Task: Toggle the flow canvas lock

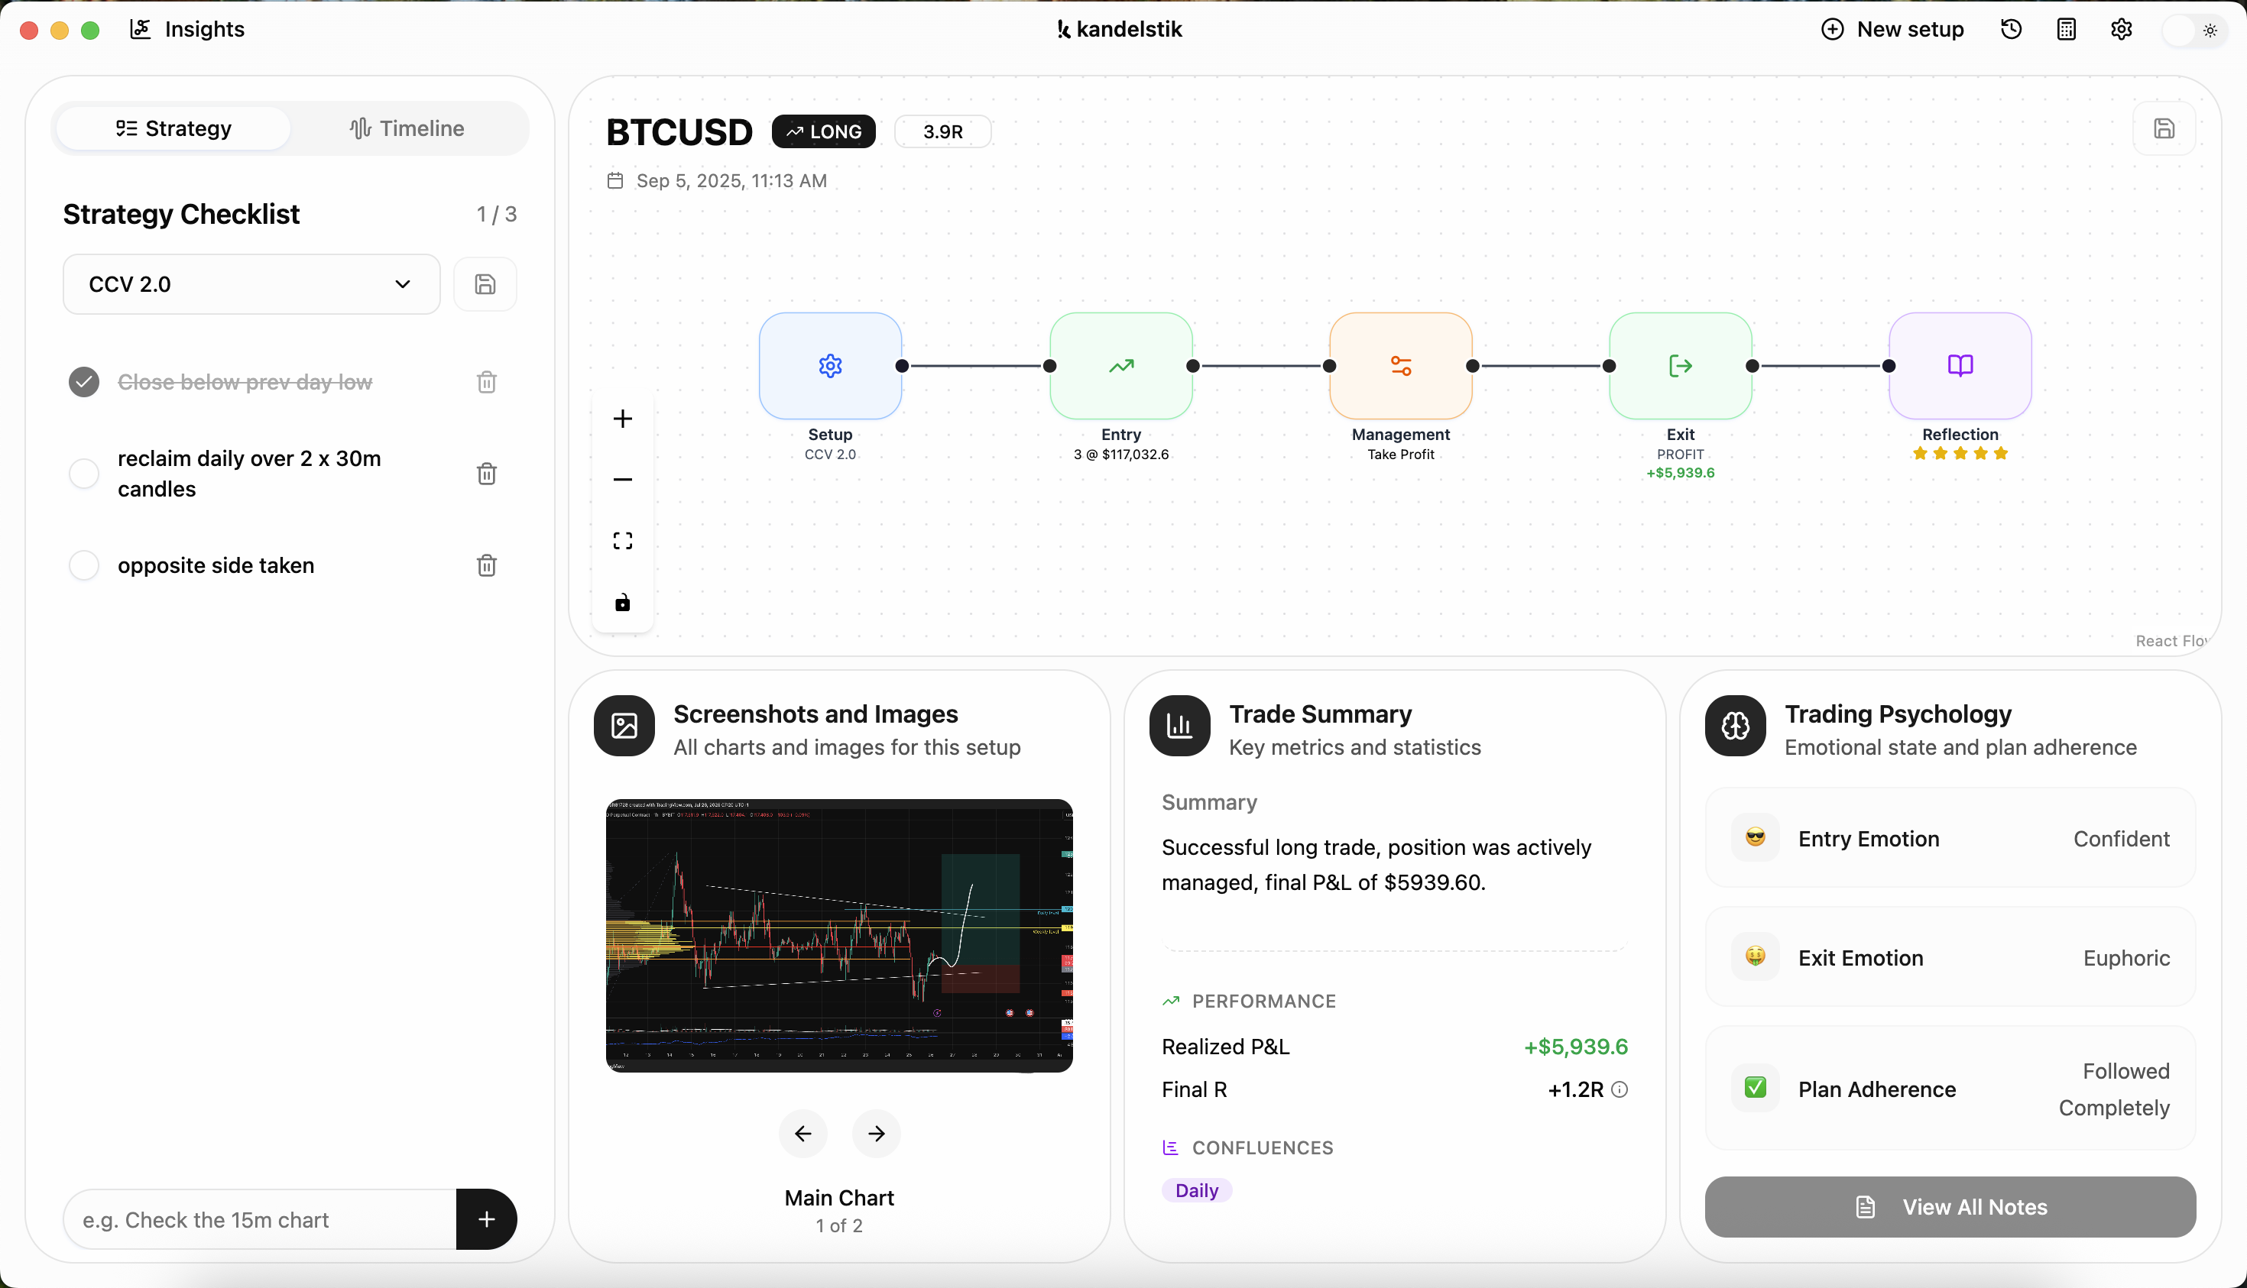Action: click(623, 603)
